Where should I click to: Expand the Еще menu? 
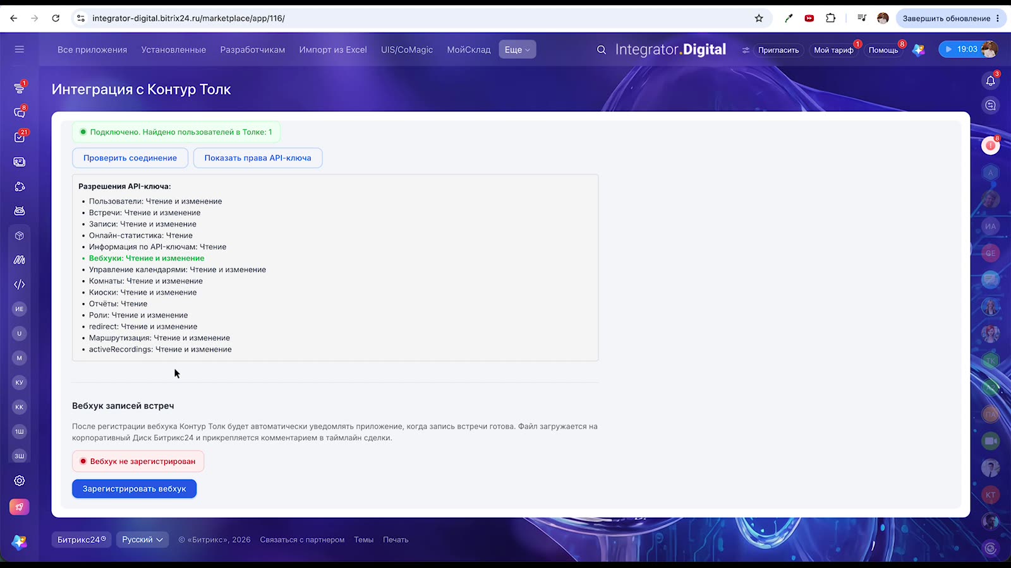tap(518, 50)
